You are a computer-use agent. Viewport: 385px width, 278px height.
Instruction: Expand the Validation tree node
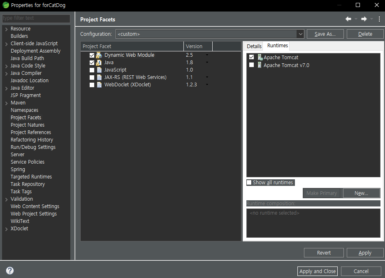tap(7, 199)
